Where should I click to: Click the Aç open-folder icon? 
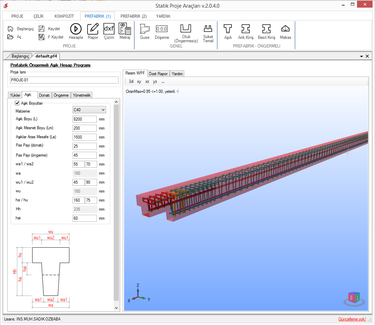click(10, 37)
